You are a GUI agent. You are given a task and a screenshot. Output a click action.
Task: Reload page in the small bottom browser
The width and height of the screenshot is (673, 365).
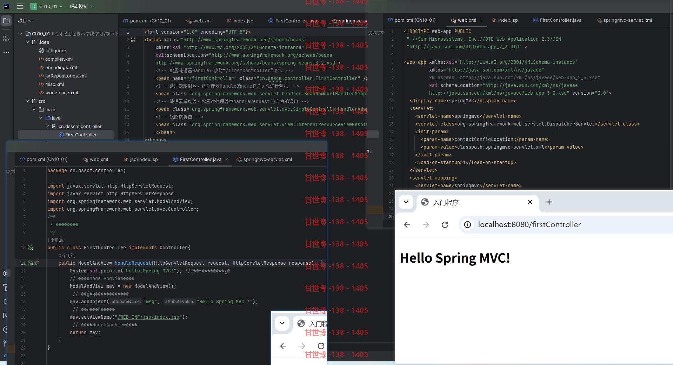[321, 346]
